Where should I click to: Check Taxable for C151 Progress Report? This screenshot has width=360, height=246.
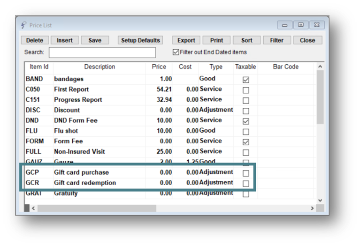pos(246,100)
